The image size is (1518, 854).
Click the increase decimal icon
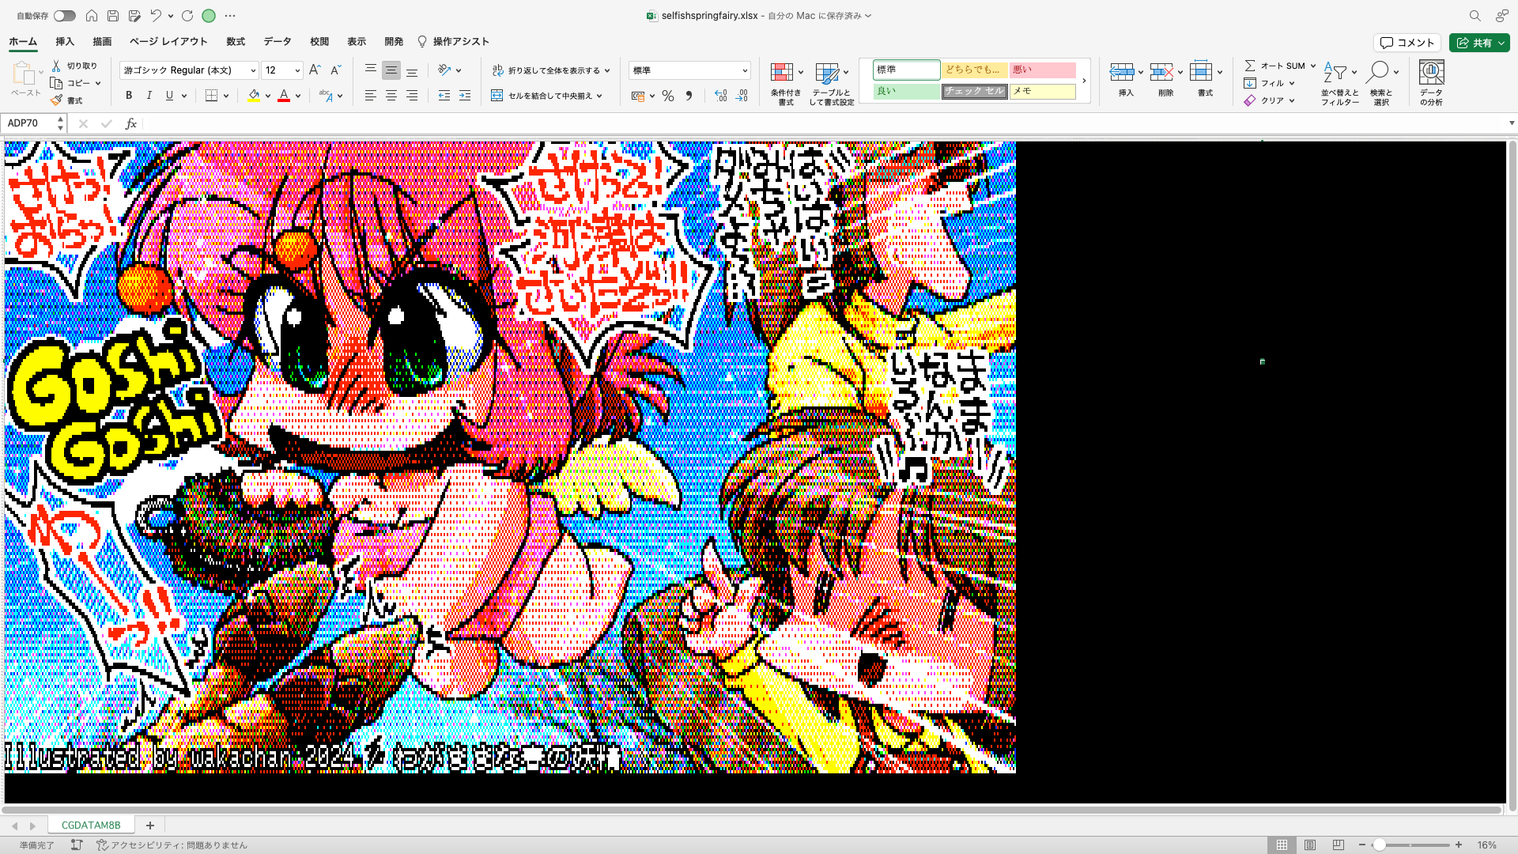720,96
